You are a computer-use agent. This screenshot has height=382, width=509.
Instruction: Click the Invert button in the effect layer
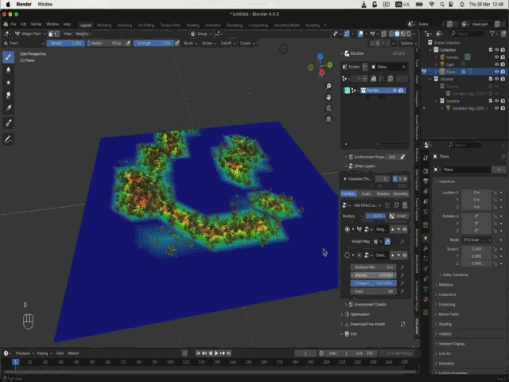398,216
